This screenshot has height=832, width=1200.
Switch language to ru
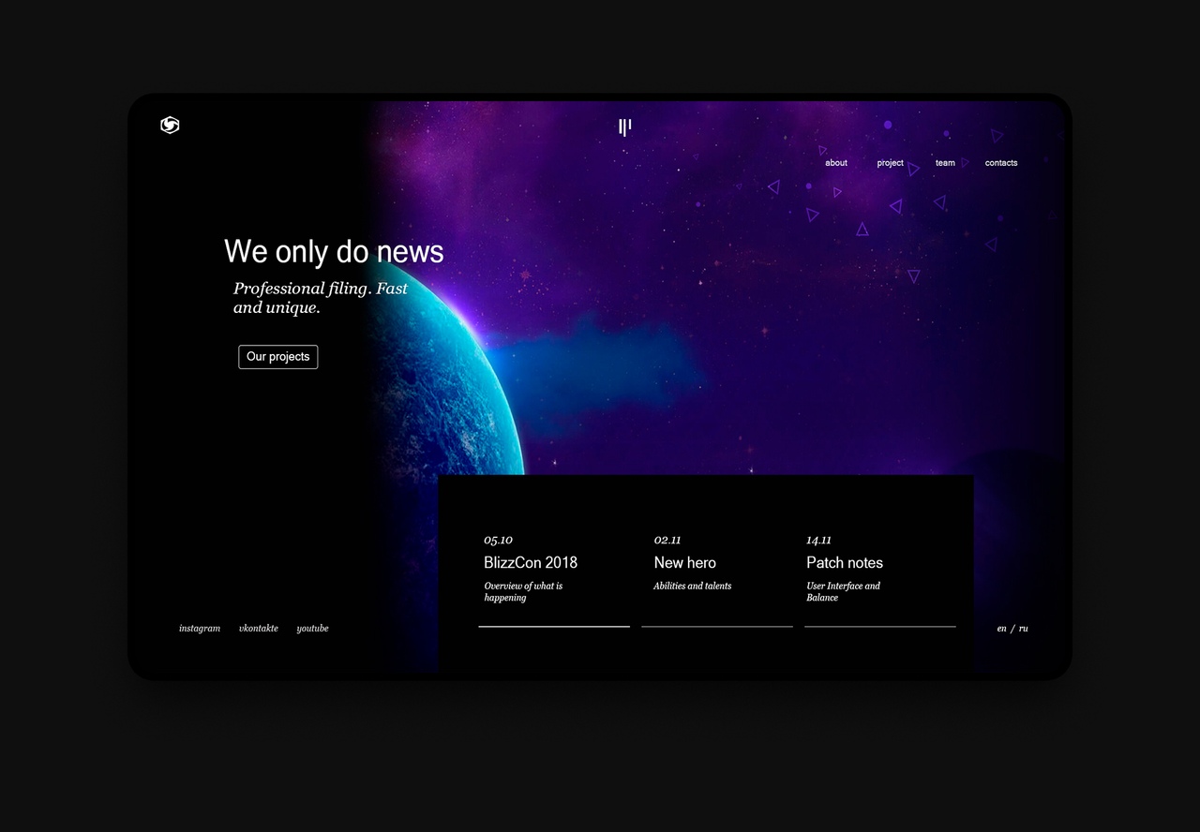[x=1024, y=629]
